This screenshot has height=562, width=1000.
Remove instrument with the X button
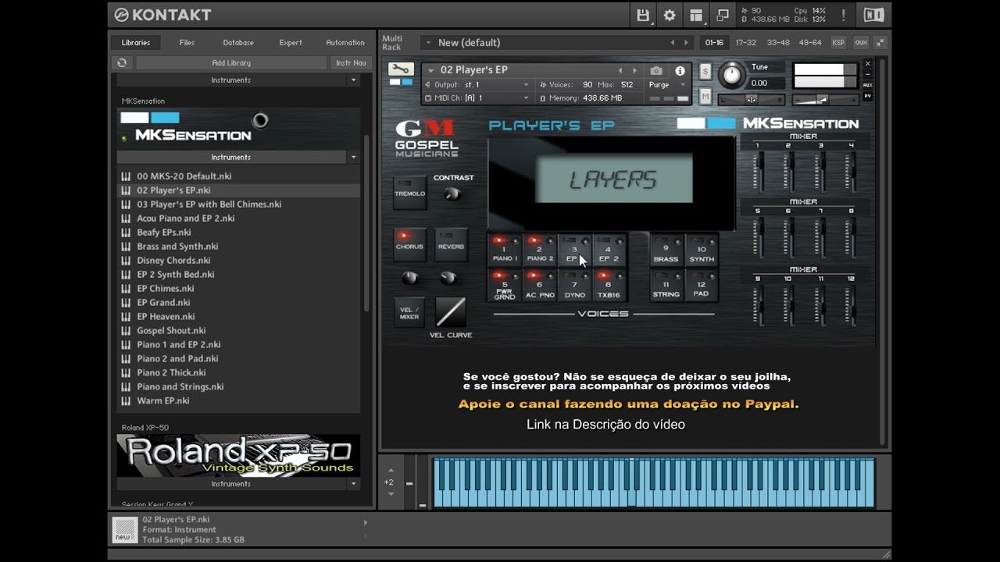tap(867, 64)
